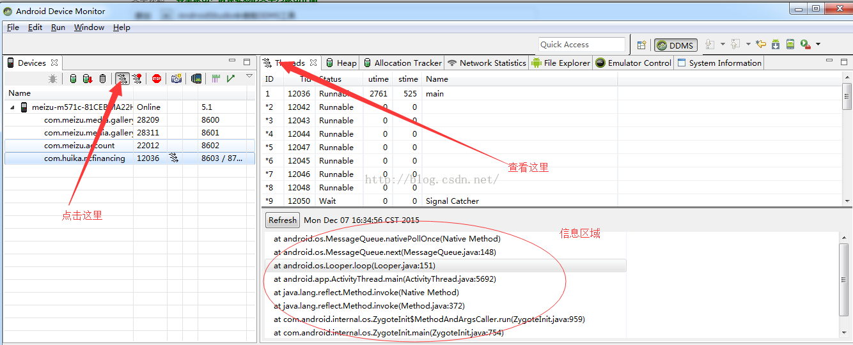The width and height of the screenshot is (853, 345).
Task: Minimize the Threads view panel
Action: click(x=829, y=61)
